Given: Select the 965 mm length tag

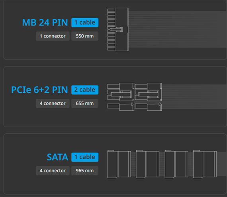Looking at the screenshot, I should click(85, 170).
